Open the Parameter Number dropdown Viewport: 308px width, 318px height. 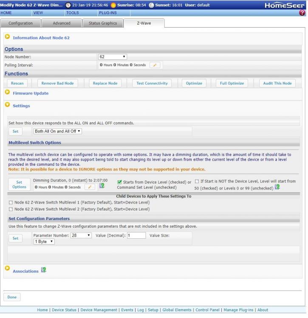[81, 235]
